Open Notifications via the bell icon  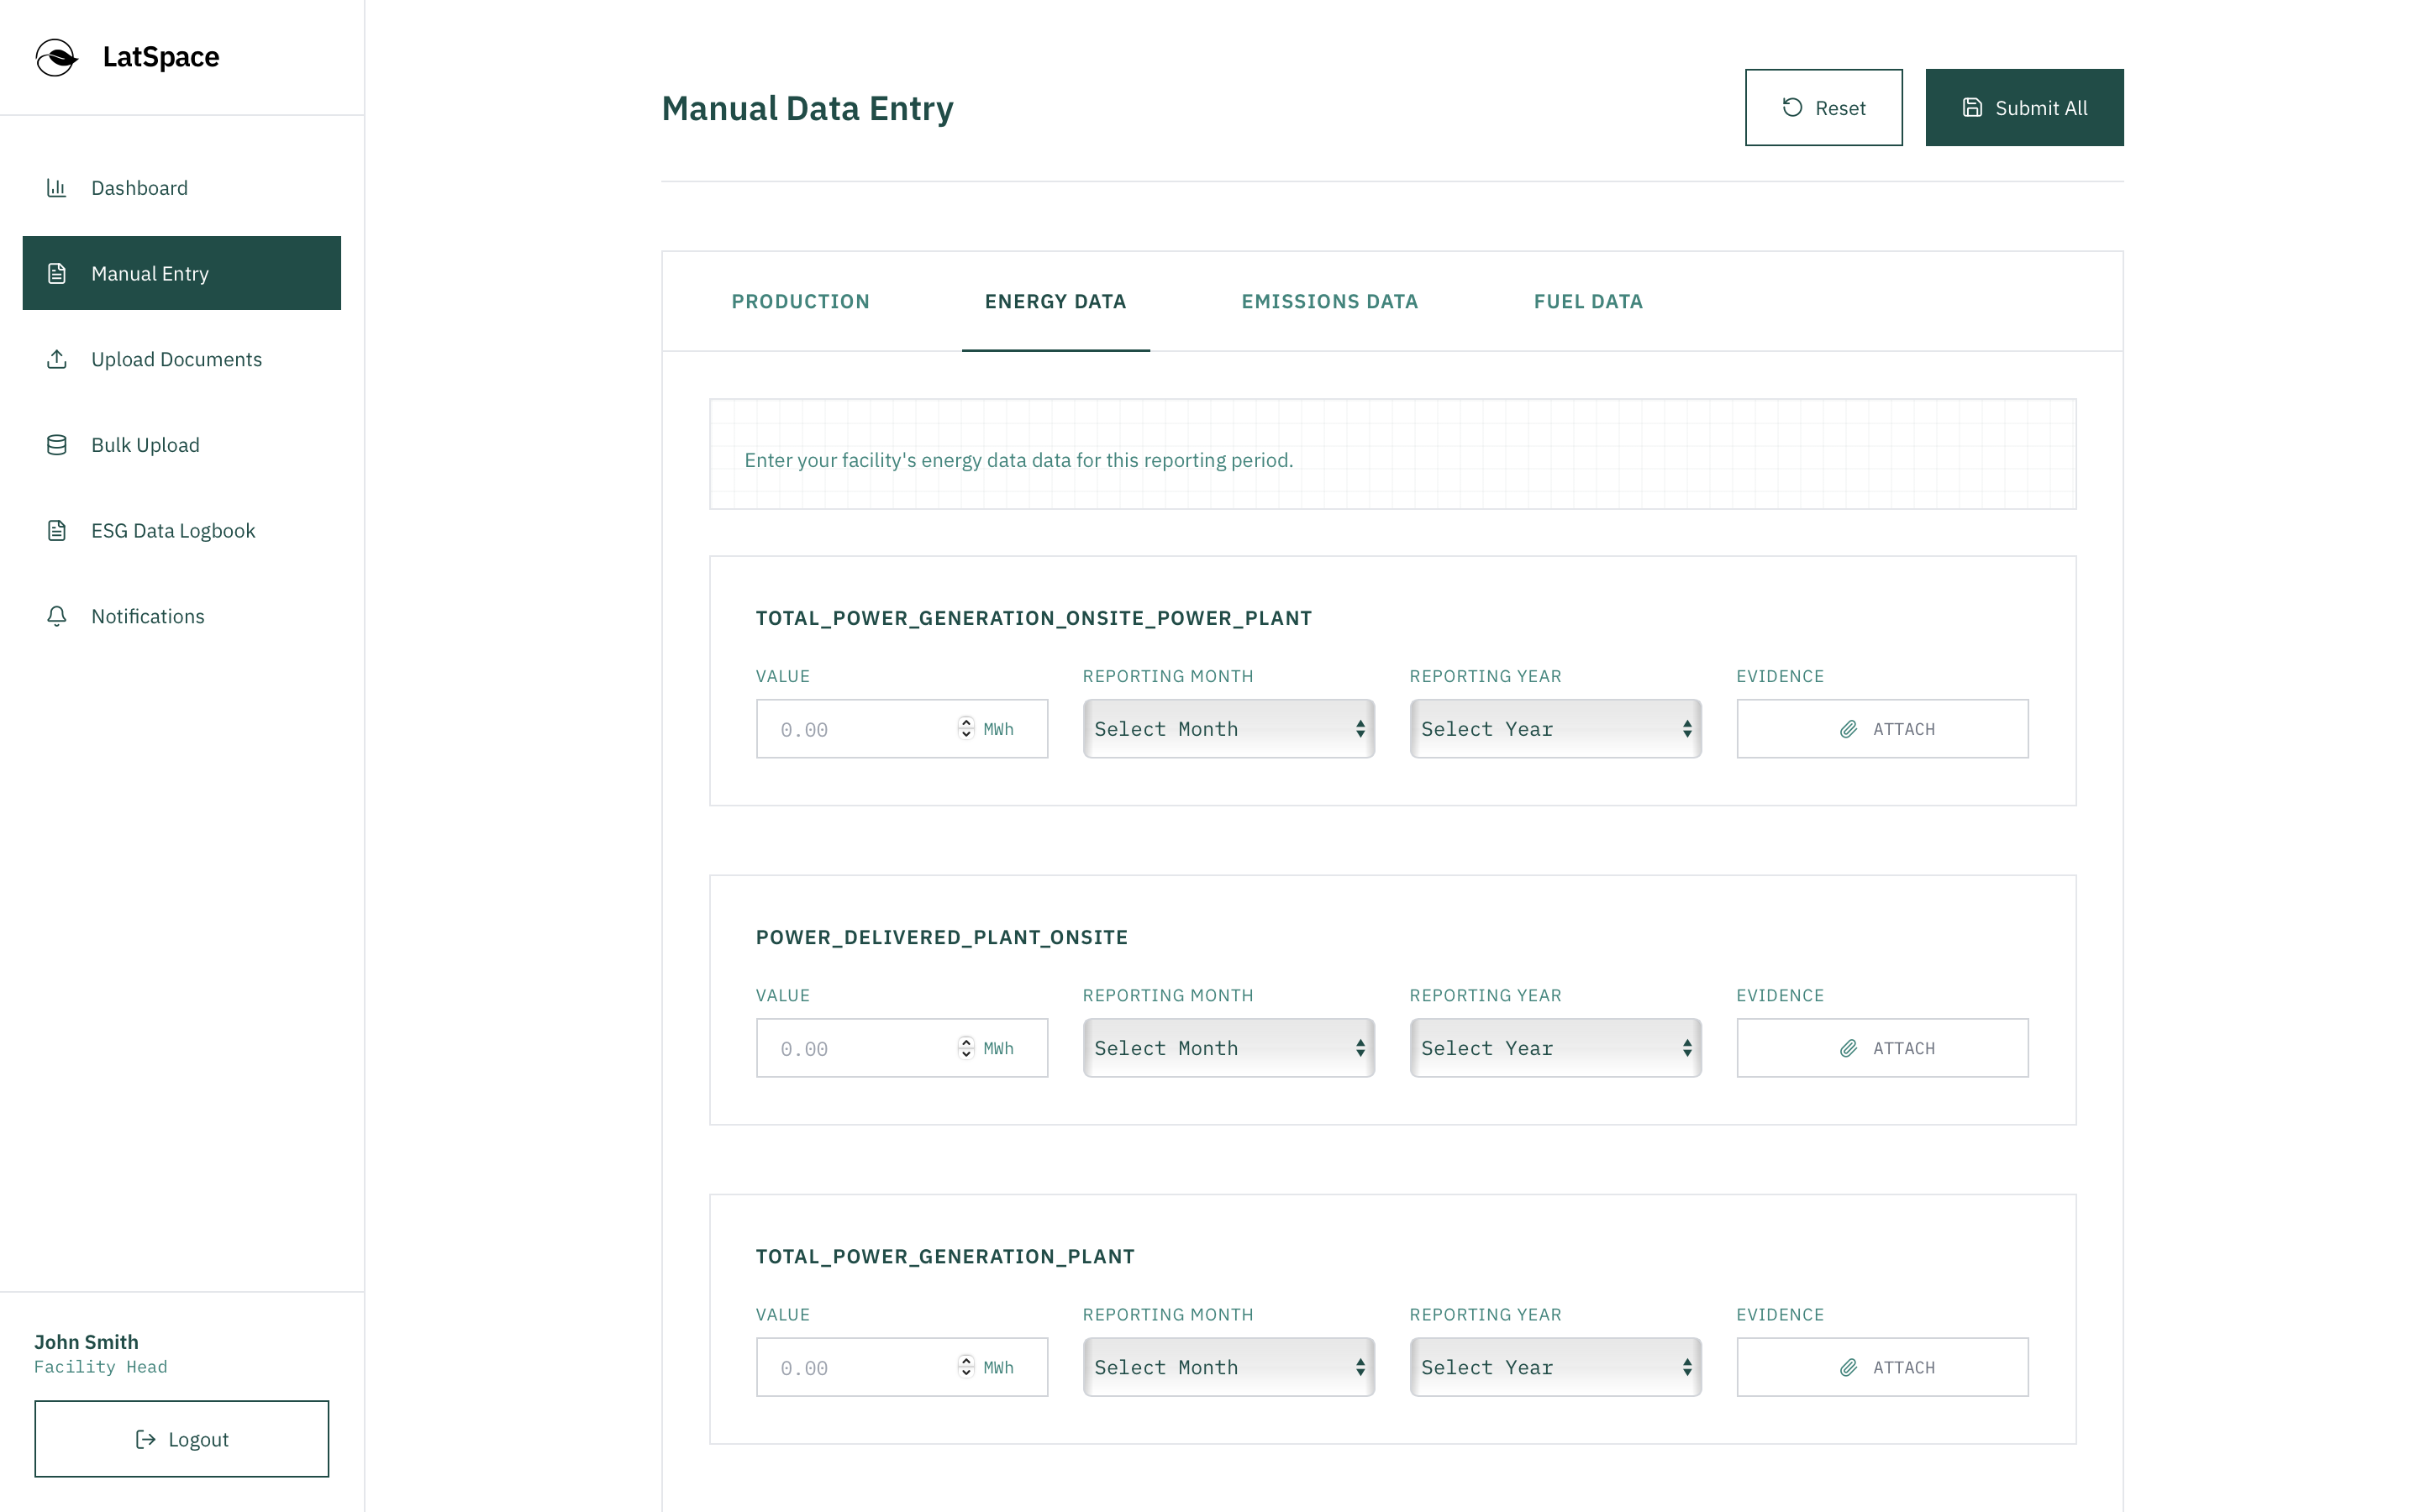57,616
